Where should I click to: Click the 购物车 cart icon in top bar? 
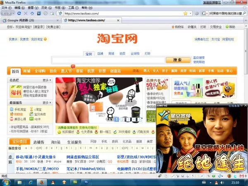(173, 27)
